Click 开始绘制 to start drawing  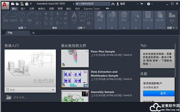(30, 68)
